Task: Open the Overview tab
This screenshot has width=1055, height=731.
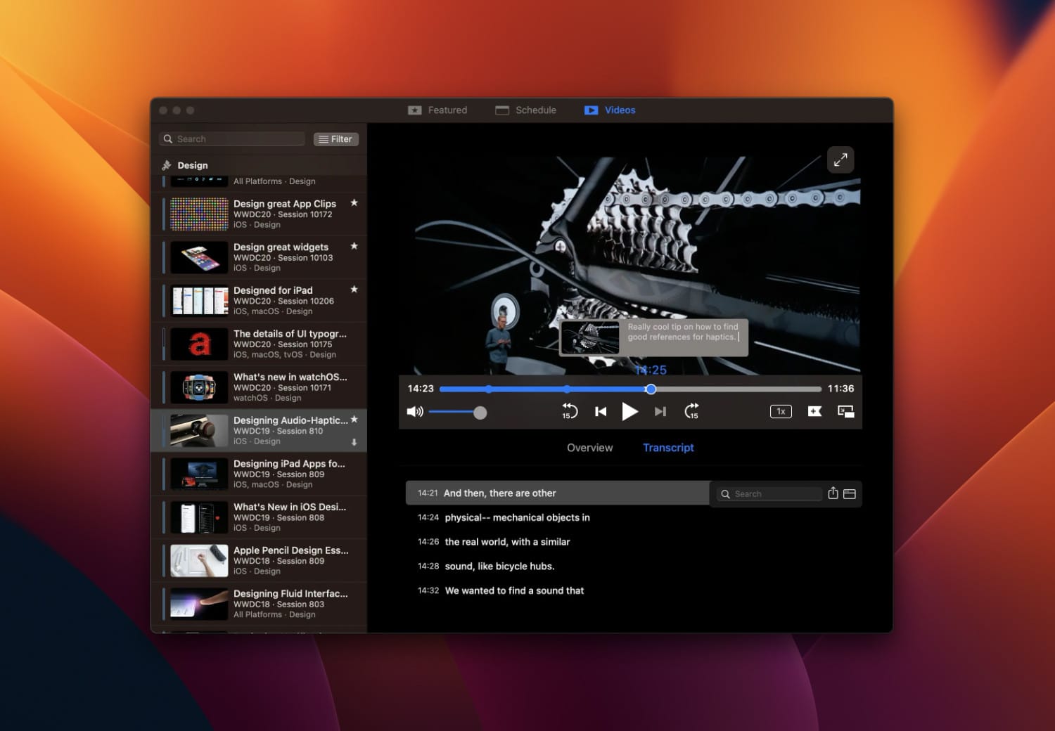Action: coord(589,448)
